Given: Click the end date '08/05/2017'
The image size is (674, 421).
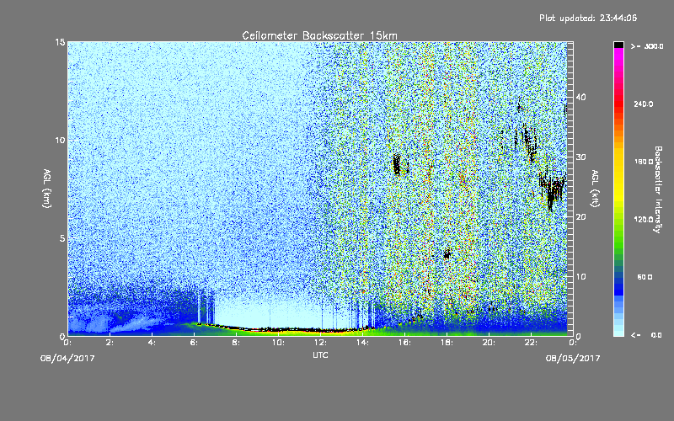Looking at the screenshot, I should pos(573,358).
